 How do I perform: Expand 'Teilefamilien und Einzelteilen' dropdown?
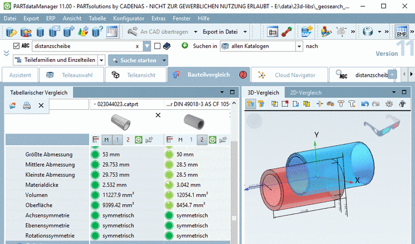pos(101,60)
